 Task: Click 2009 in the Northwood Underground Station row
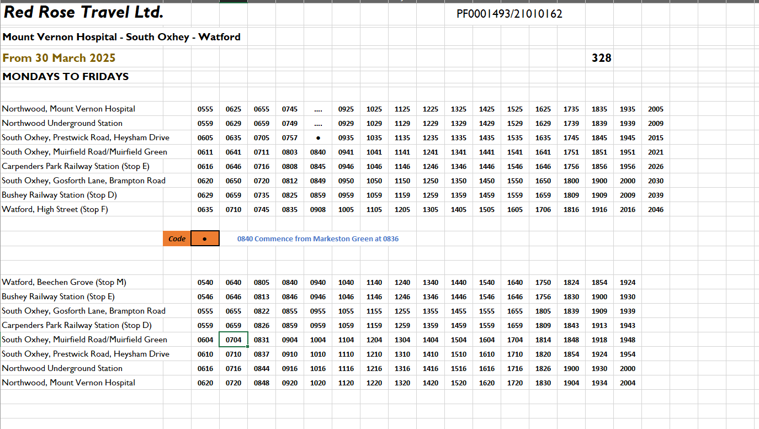656,124
